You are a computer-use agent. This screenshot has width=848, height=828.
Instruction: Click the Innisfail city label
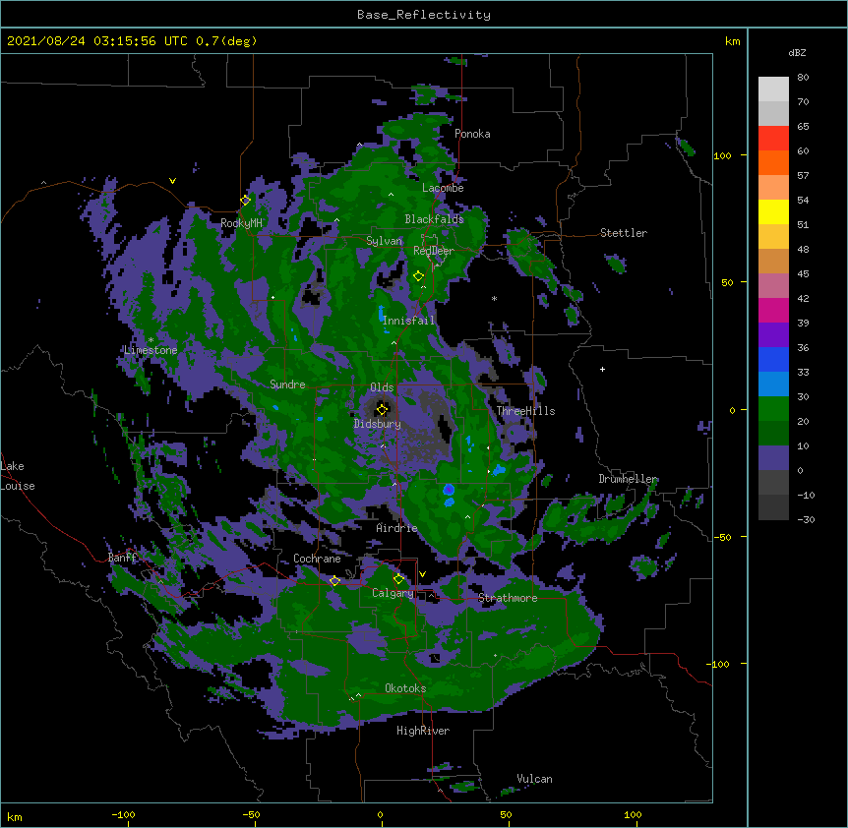[409, 321]
